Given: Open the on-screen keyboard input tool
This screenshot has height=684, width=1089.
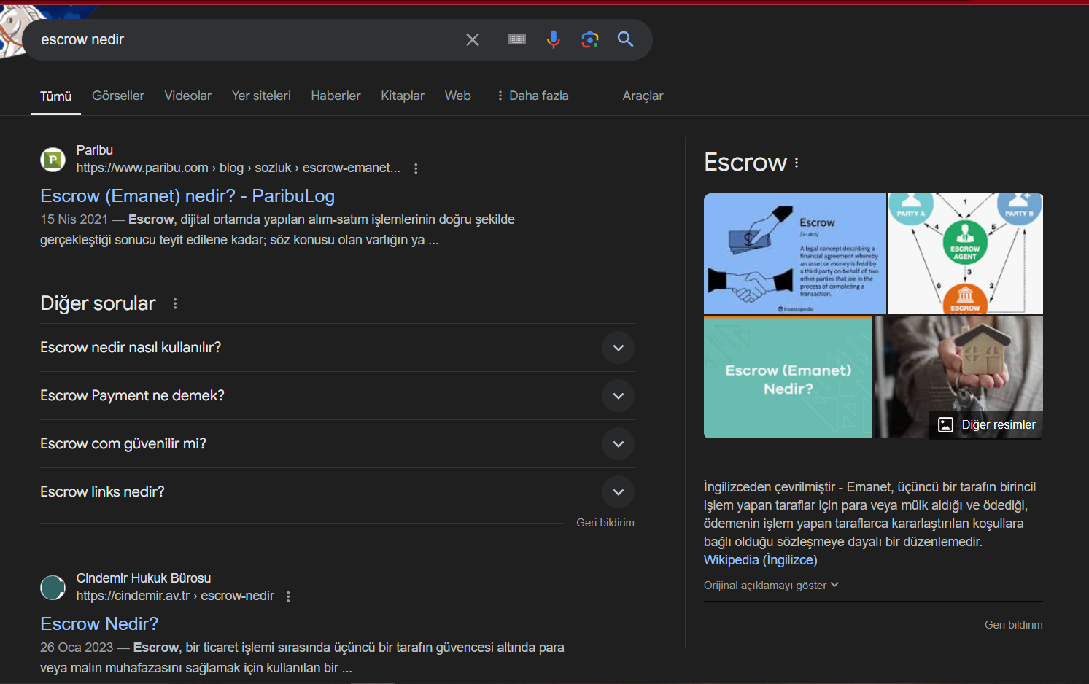Looking at the screenshot, I should (x=517, y=39).
